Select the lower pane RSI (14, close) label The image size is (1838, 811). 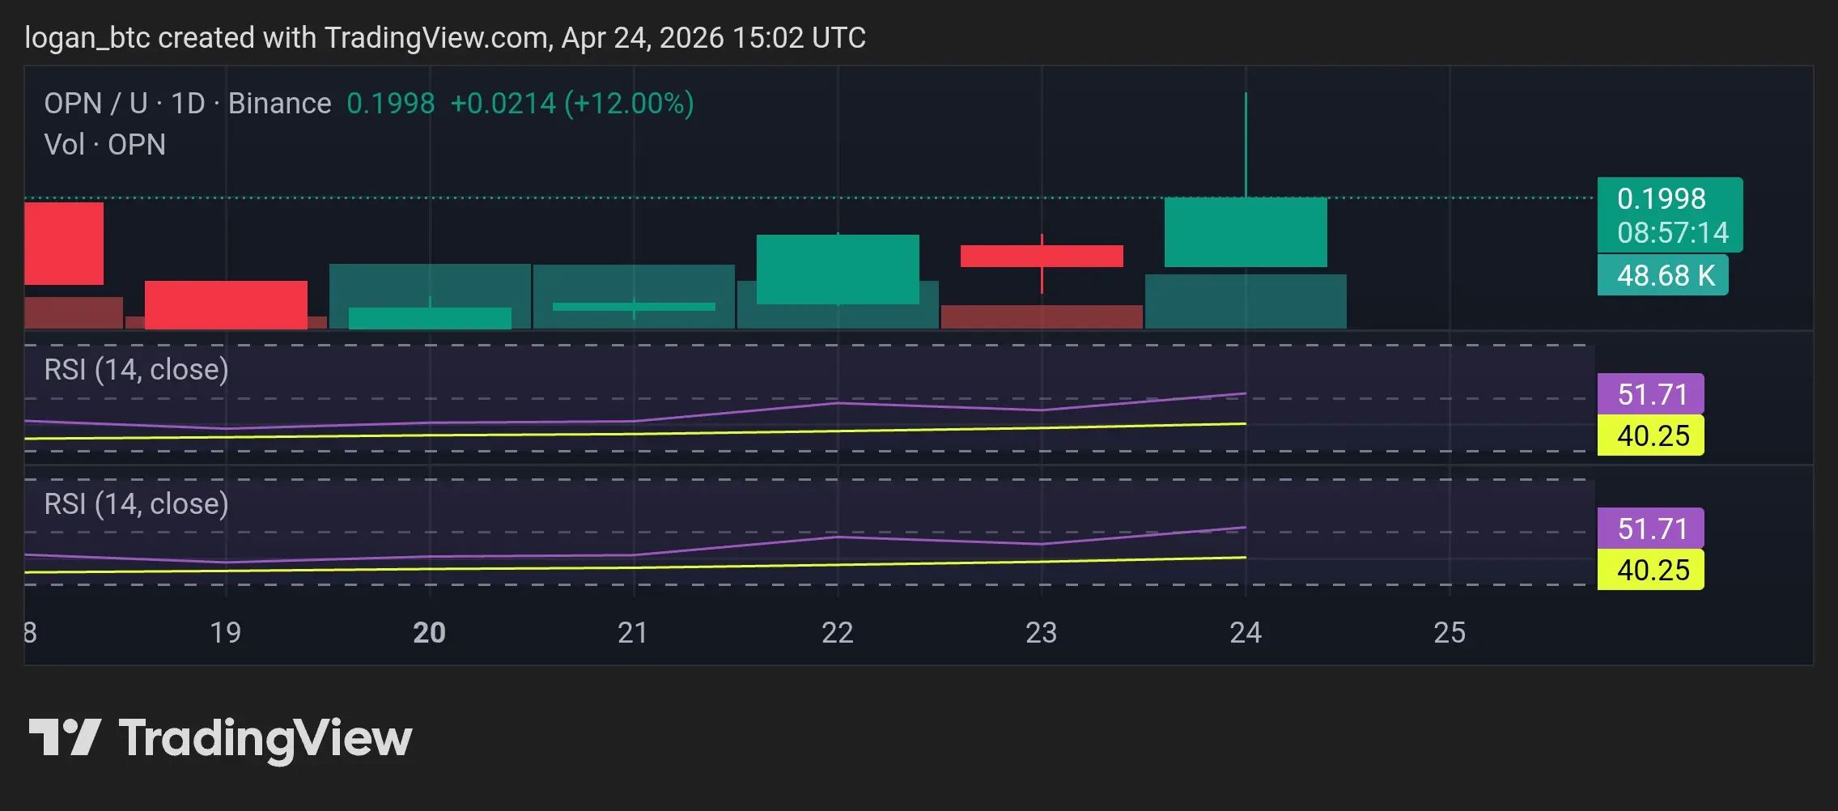click(137, 504)
